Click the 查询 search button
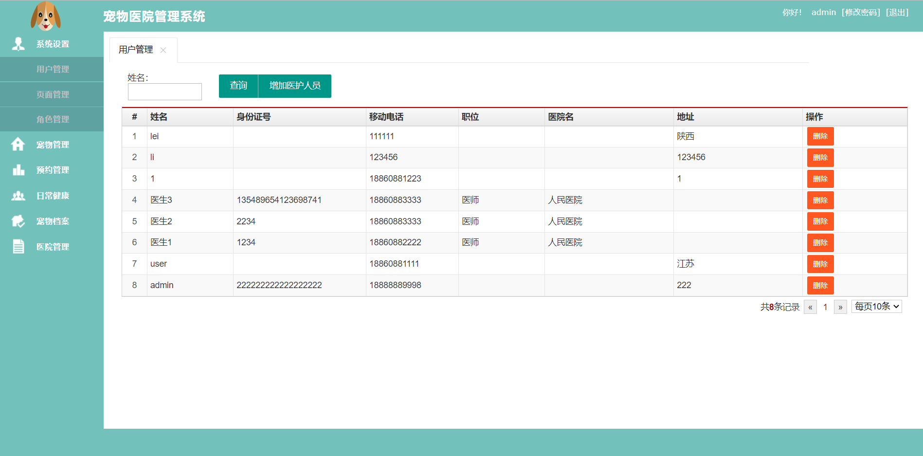The height and width of the screenshot is (456, 923). click(238, 86)
